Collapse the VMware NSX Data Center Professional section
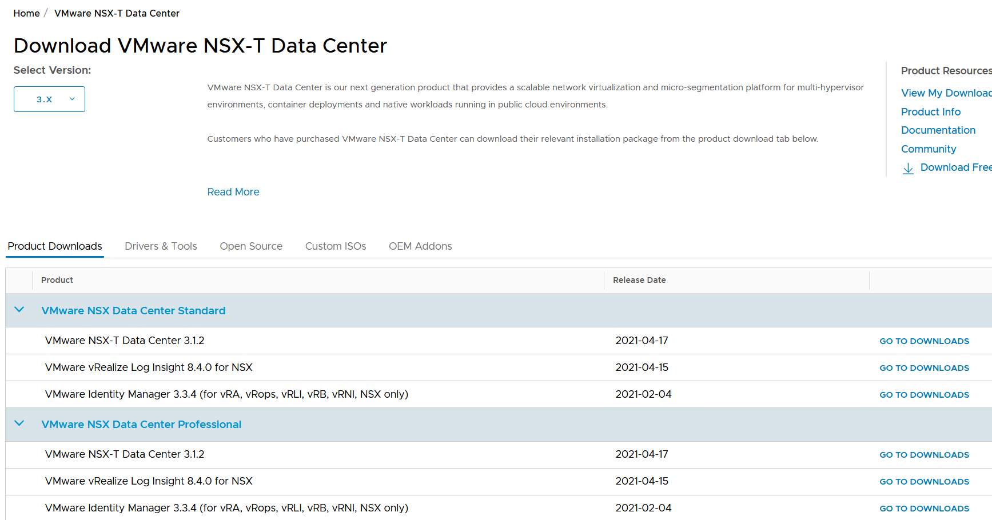The image size is (992, 520). (x=19, y=423)
